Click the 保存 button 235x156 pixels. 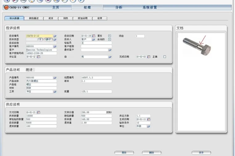tap(201, 153)
